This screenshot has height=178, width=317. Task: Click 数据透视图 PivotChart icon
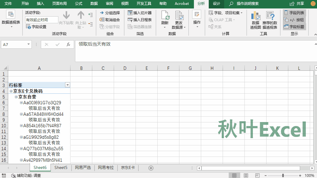[256, 16]
